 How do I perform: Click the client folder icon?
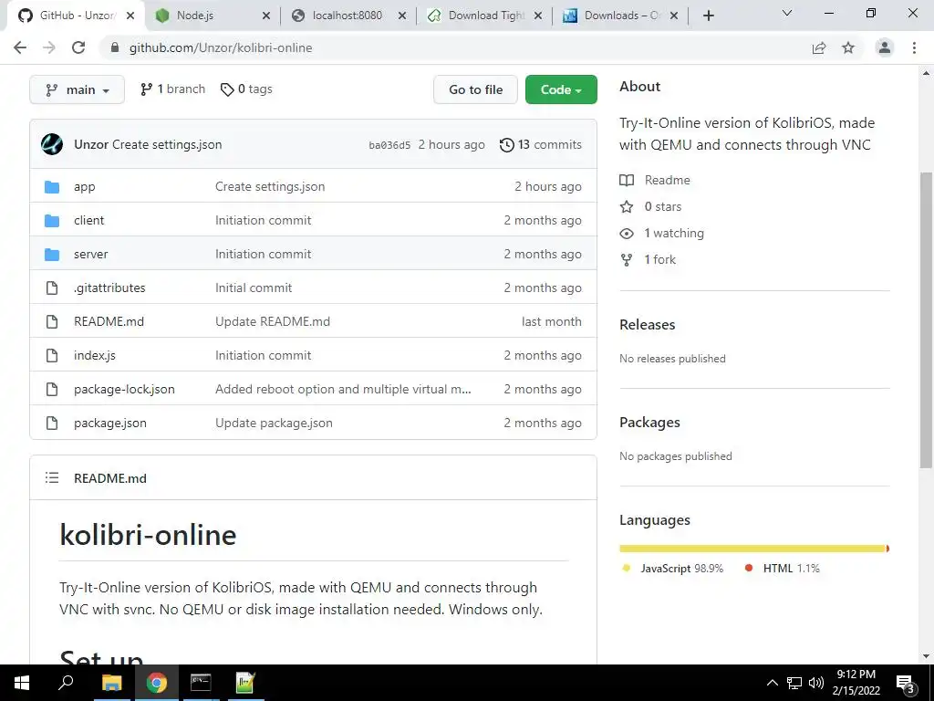(52, 221)
